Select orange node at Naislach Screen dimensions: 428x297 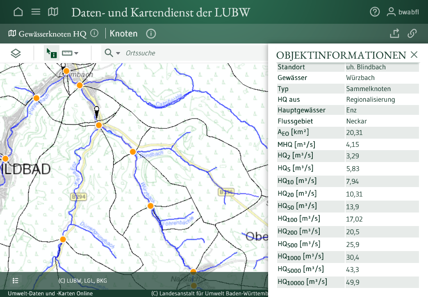pyautogui.click(x=193, y=271)
